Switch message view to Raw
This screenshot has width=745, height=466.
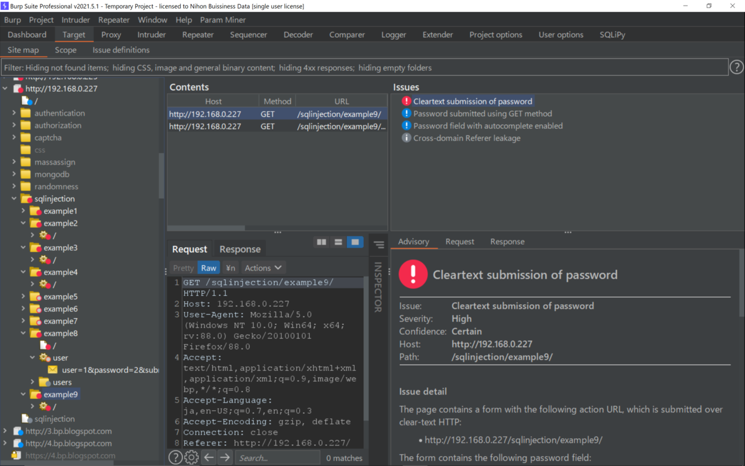[x=209, y=268]
